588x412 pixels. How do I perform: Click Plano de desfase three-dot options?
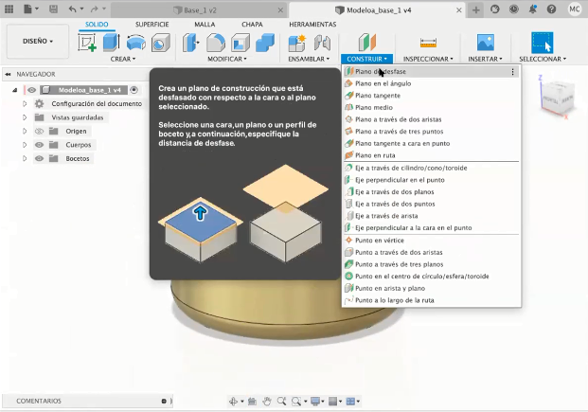pos(512,72)
